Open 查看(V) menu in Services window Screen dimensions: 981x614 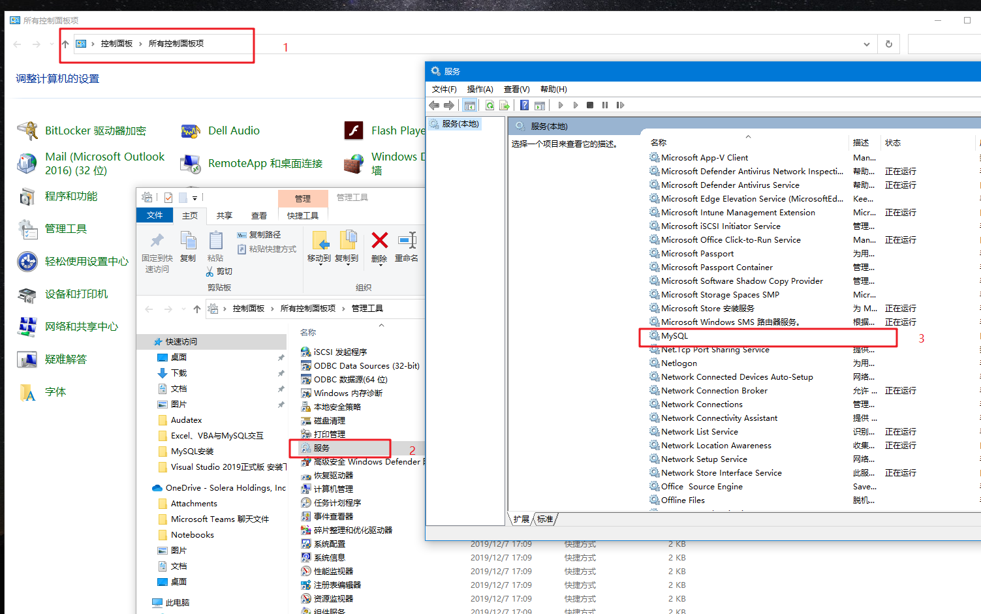[517, 89]
